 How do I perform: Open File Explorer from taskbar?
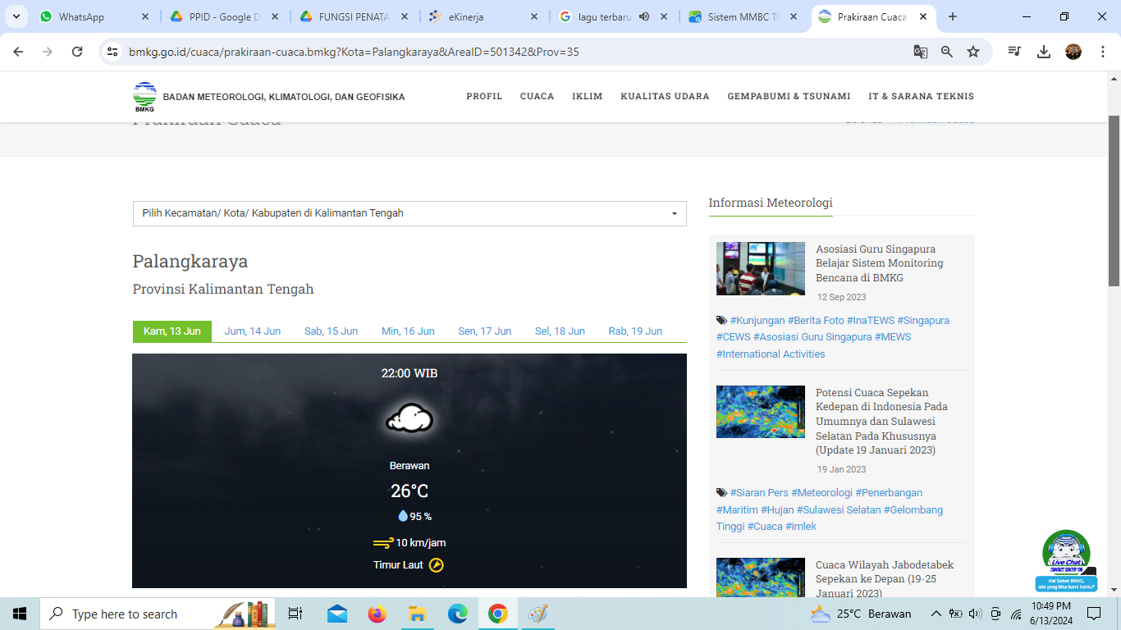point(417,614)
